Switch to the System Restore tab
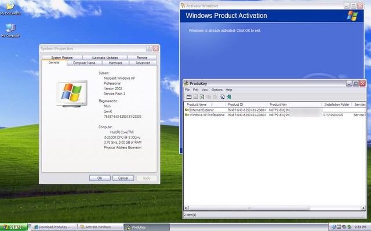371x231 pixels. click(62, 58)
